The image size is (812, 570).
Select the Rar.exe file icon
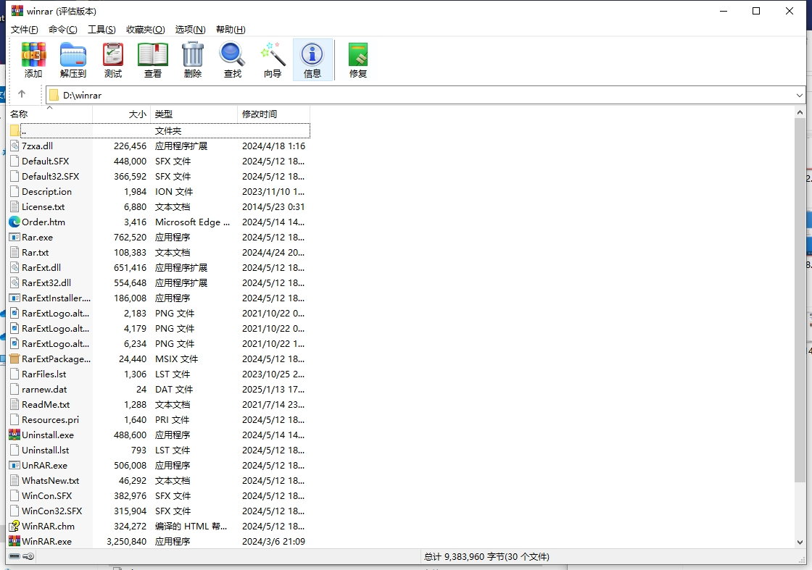[14, 238]
